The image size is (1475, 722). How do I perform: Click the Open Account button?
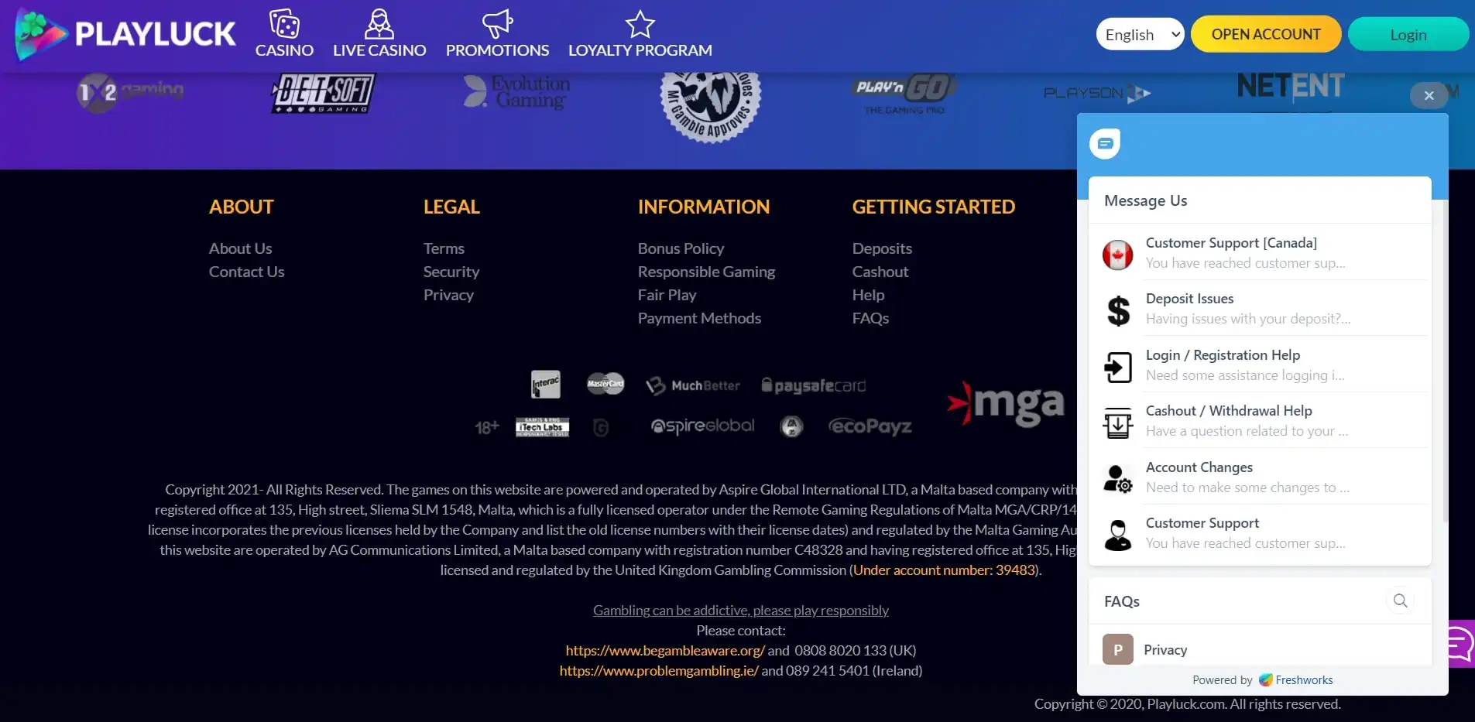click(x=1265, y=35)
